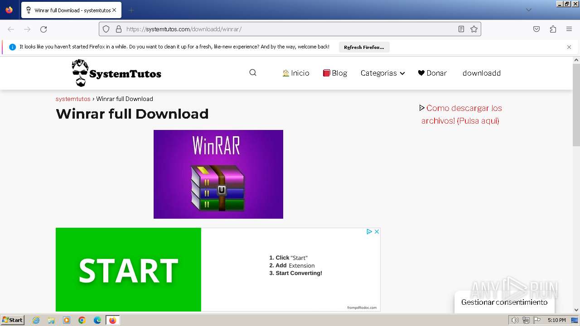Open the AdChoices info icon on ad
The image size is (580, 326).
(x=369, y=231)
